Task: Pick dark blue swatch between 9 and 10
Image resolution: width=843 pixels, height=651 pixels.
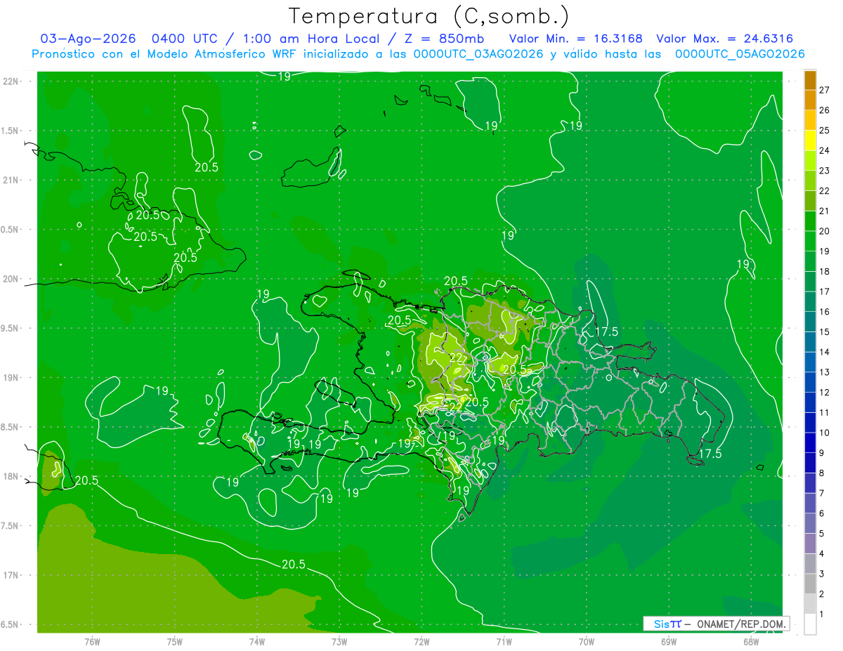Action: pyautogui.click(x=810, y=442)
